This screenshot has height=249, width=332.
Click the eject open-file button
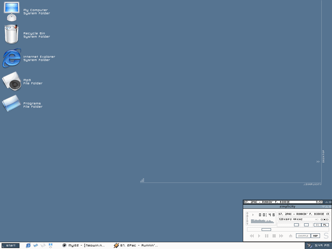click(x=290, y=236)
